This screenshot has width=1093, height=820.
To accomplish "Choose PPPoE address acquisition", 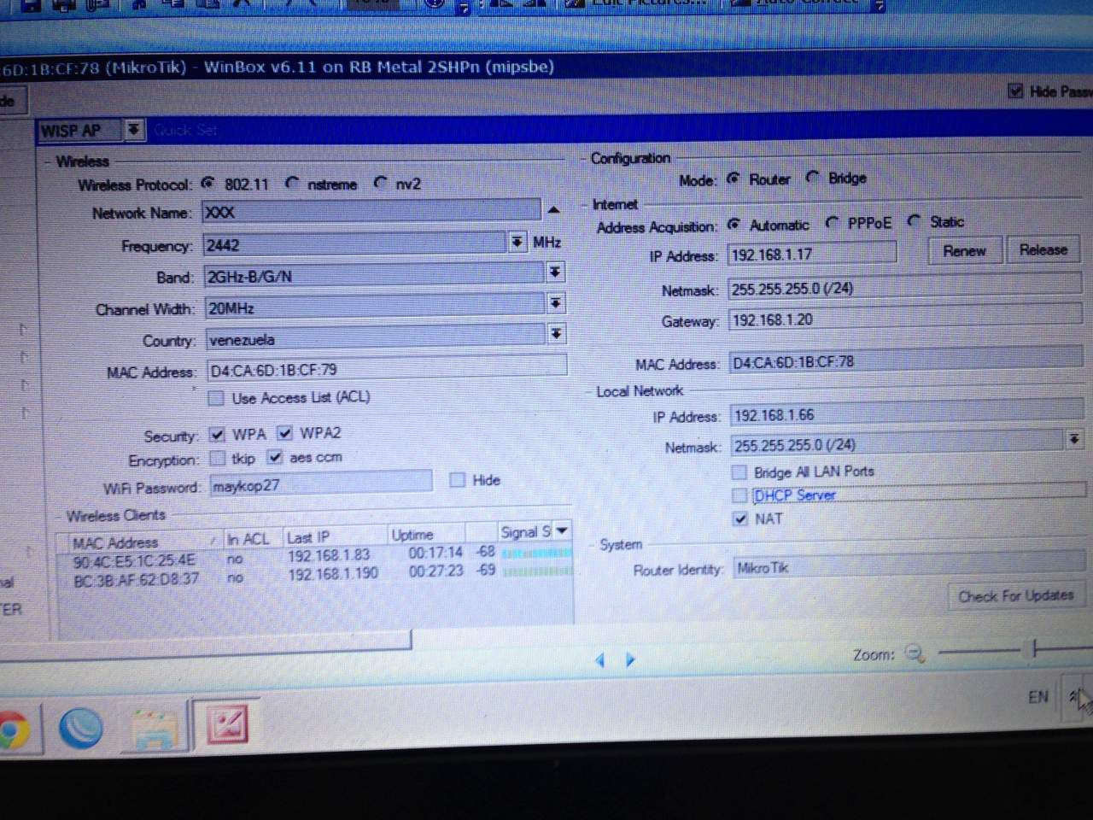I will [x=832, y=222].
